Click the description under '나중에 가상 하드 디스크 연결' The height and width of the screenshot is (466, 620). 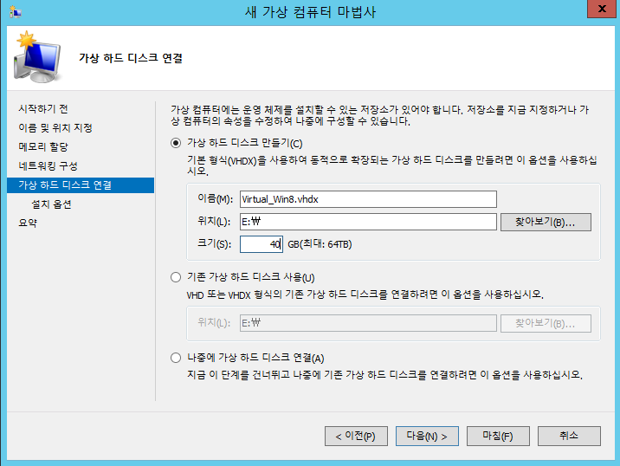point(384,375)
